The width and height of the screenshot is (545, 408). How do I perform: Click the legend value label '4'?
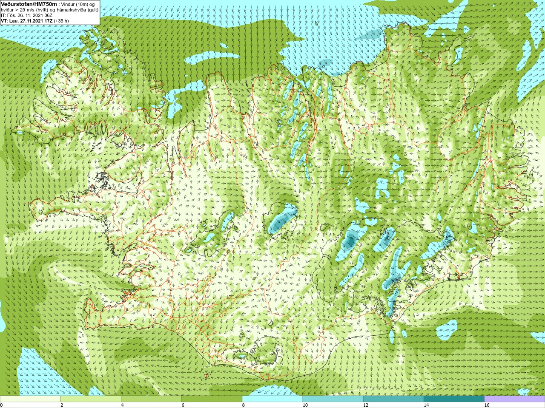[x=122, y=405]
